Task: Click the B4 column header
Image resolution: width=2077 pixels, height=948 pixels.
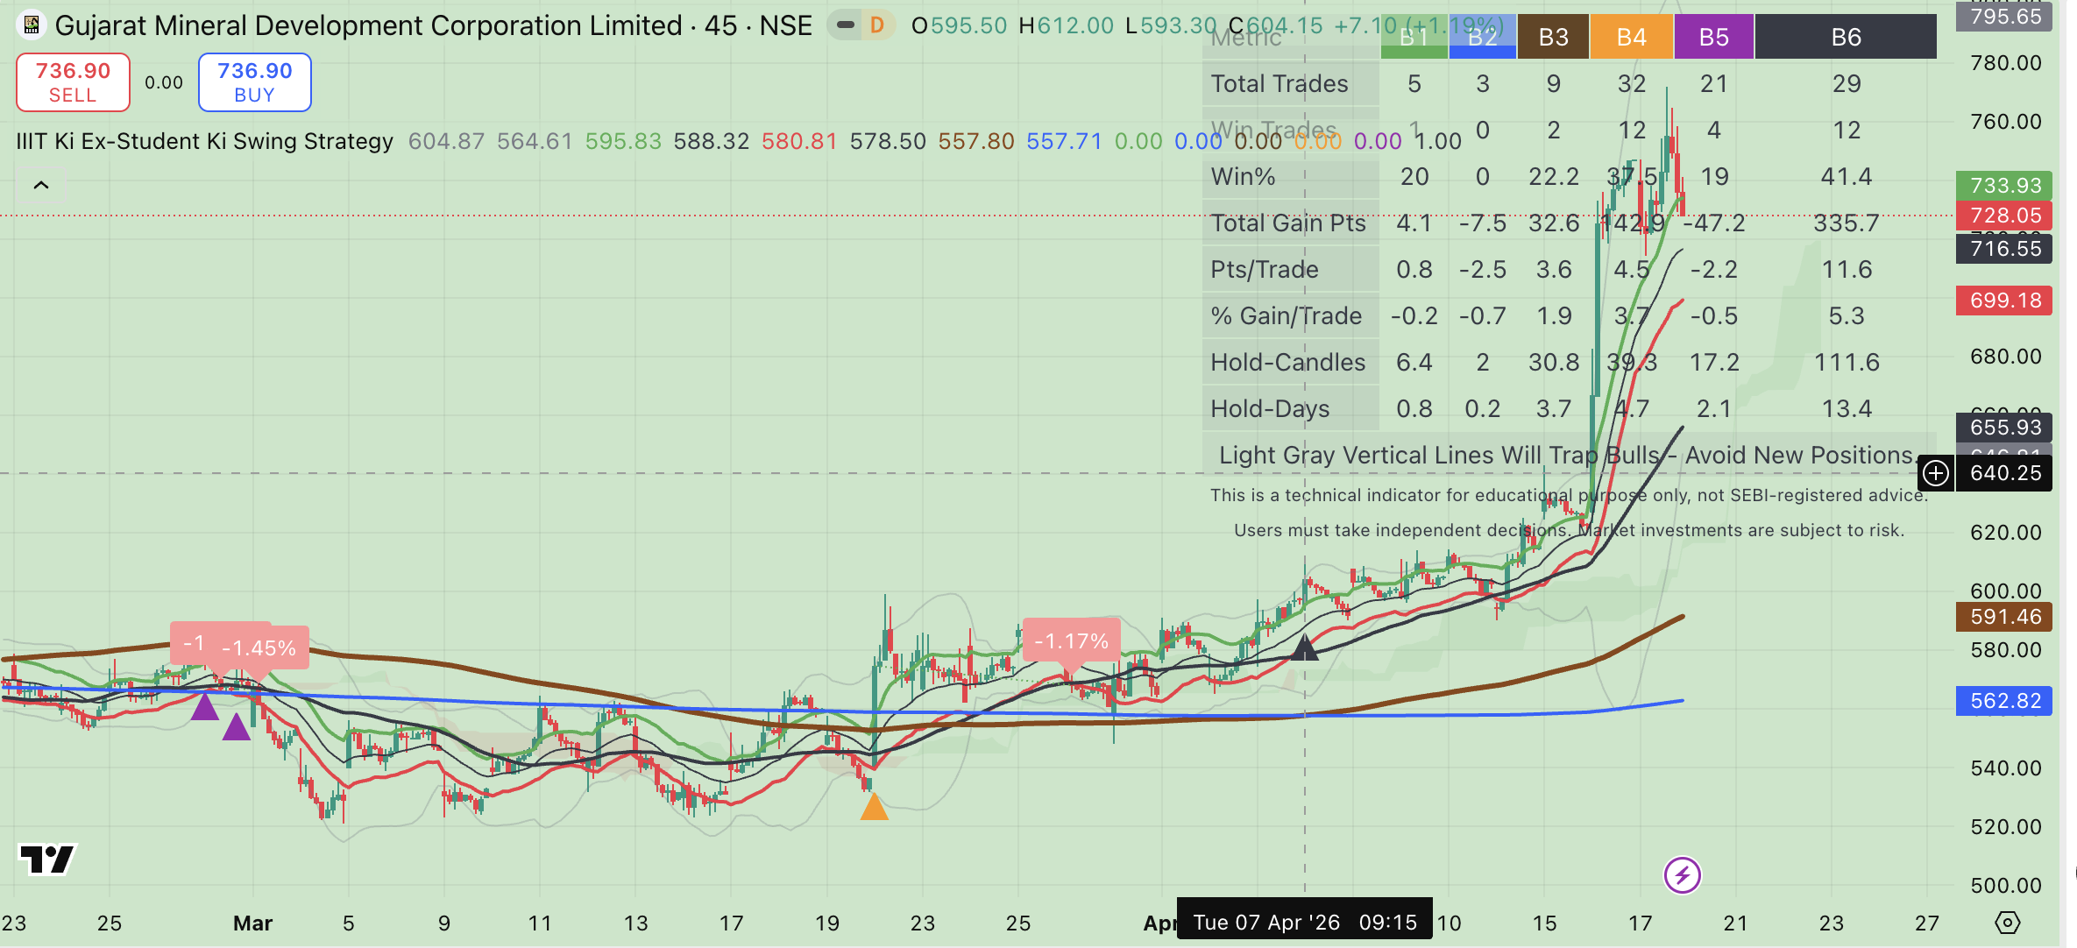Action: tap(1631, 37)
